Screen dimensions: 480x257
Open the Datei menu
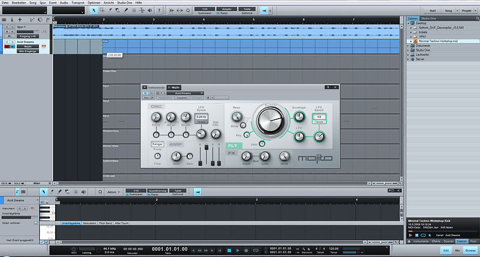coord(5,2)
